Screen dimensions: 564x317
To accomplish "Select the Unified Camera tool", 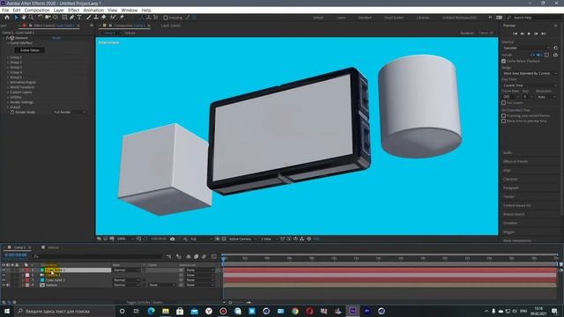I will pos(48,18).
